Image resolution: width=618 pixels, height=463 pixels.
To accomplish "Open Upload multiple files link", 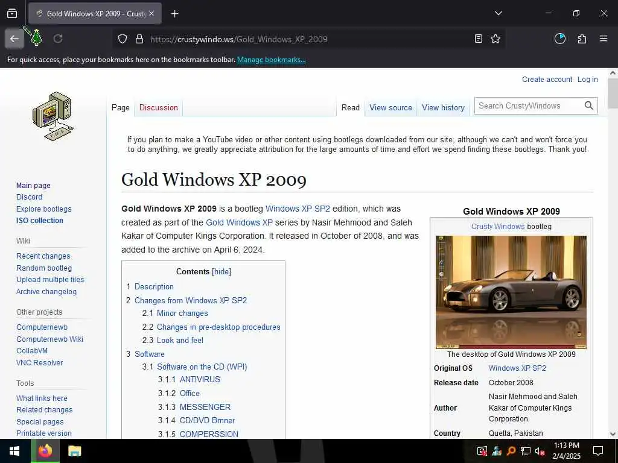I will pyautogui.click(x=50, y=280).
